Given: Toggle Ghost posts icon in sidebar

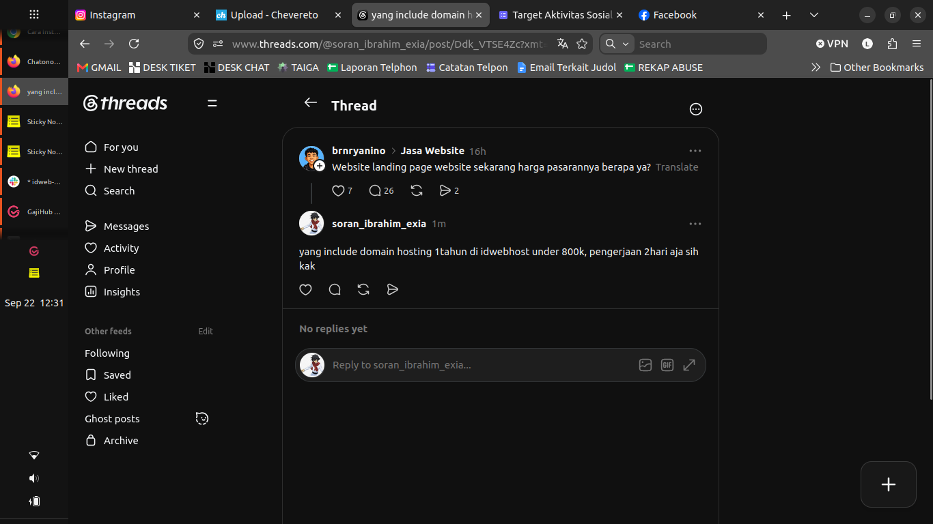Looking at the screenshot, I should (x=201, y=418).
